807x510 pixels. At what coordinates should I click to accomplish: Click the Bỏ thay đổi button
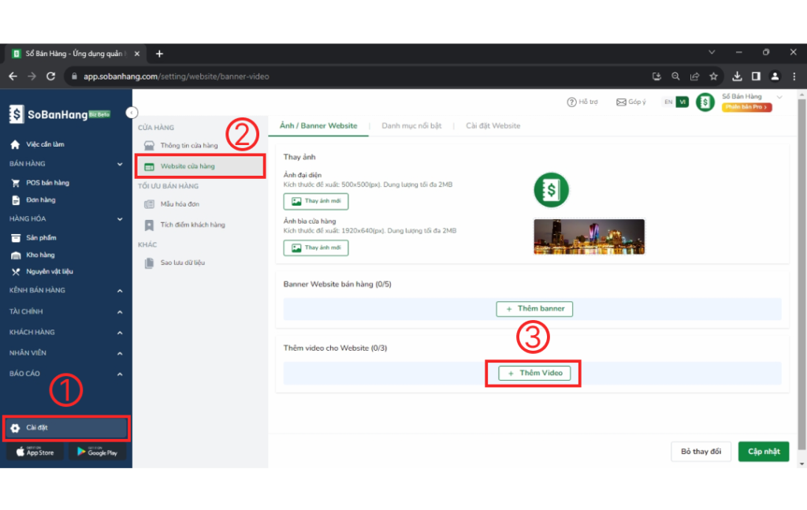(701, 452)
